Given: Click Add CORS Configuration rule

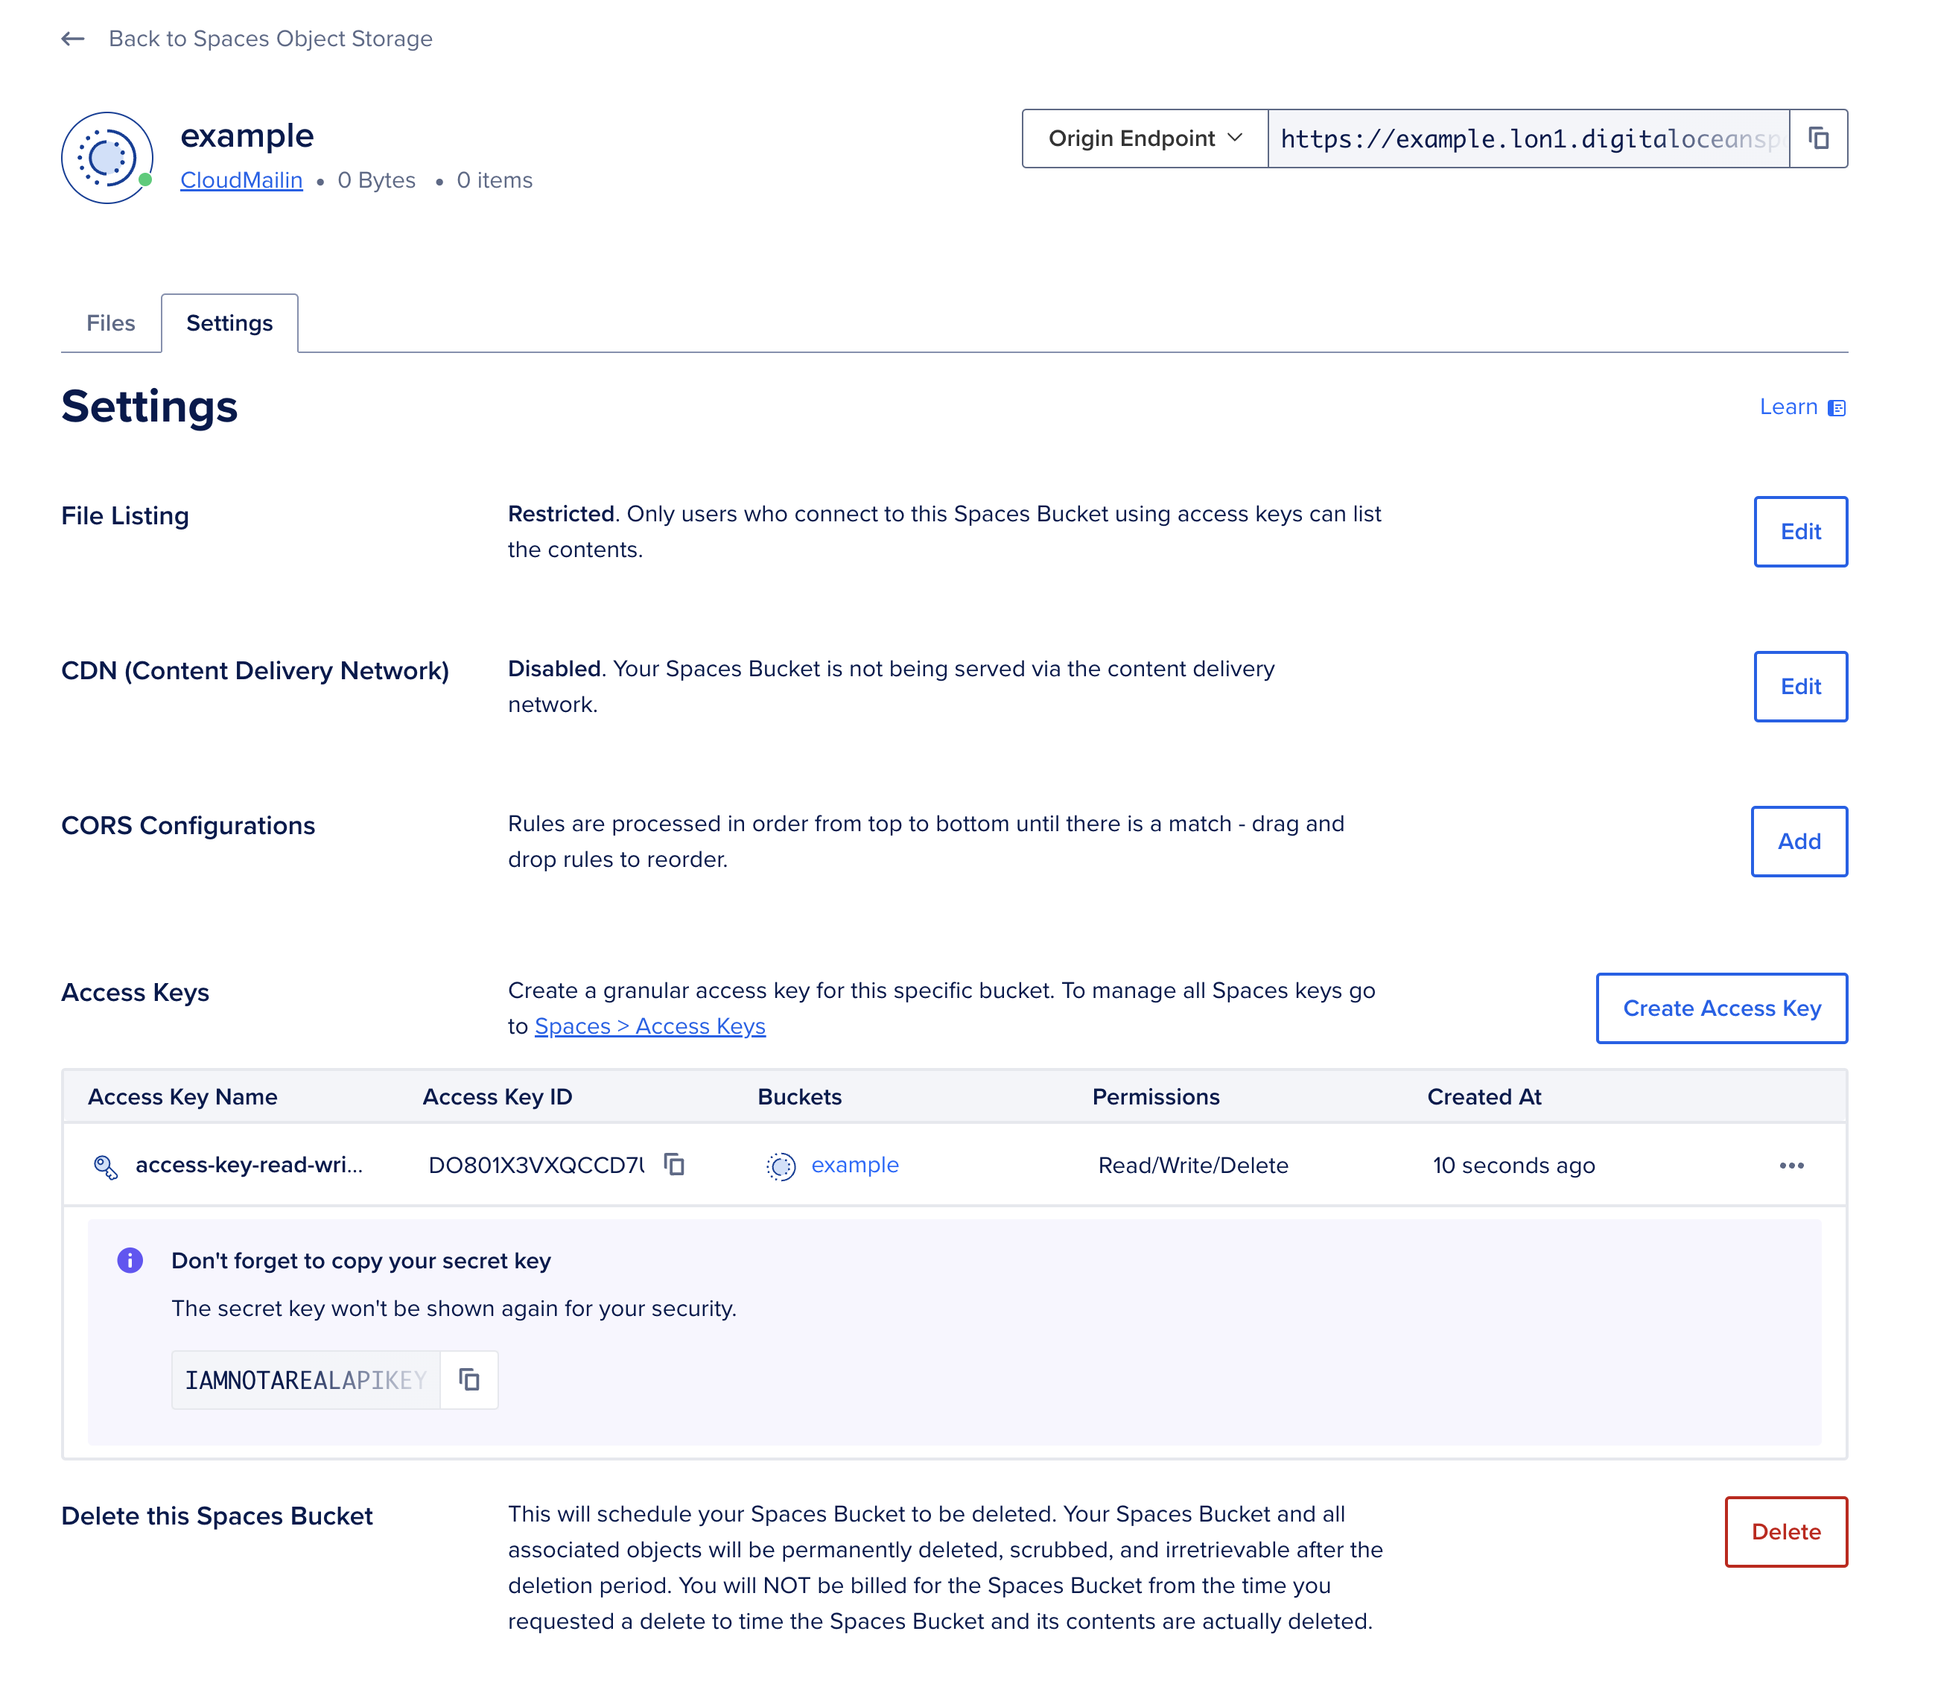Looking at the screenshot, I should [x=1798, y=840].
